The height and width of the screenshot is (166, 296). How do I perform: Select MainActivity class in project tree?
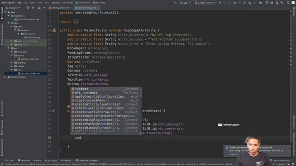click(32, 37)
